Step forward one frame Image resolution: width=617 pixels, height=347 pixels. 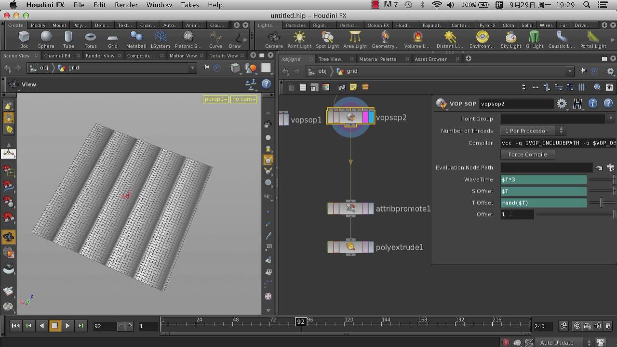80,326
